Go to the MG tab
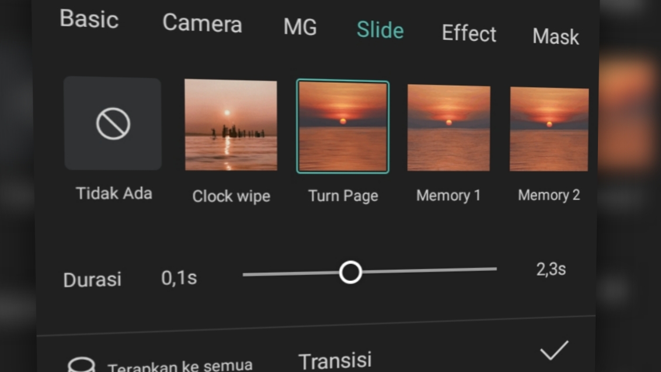The image size is (661, 372). coord(300,27)
